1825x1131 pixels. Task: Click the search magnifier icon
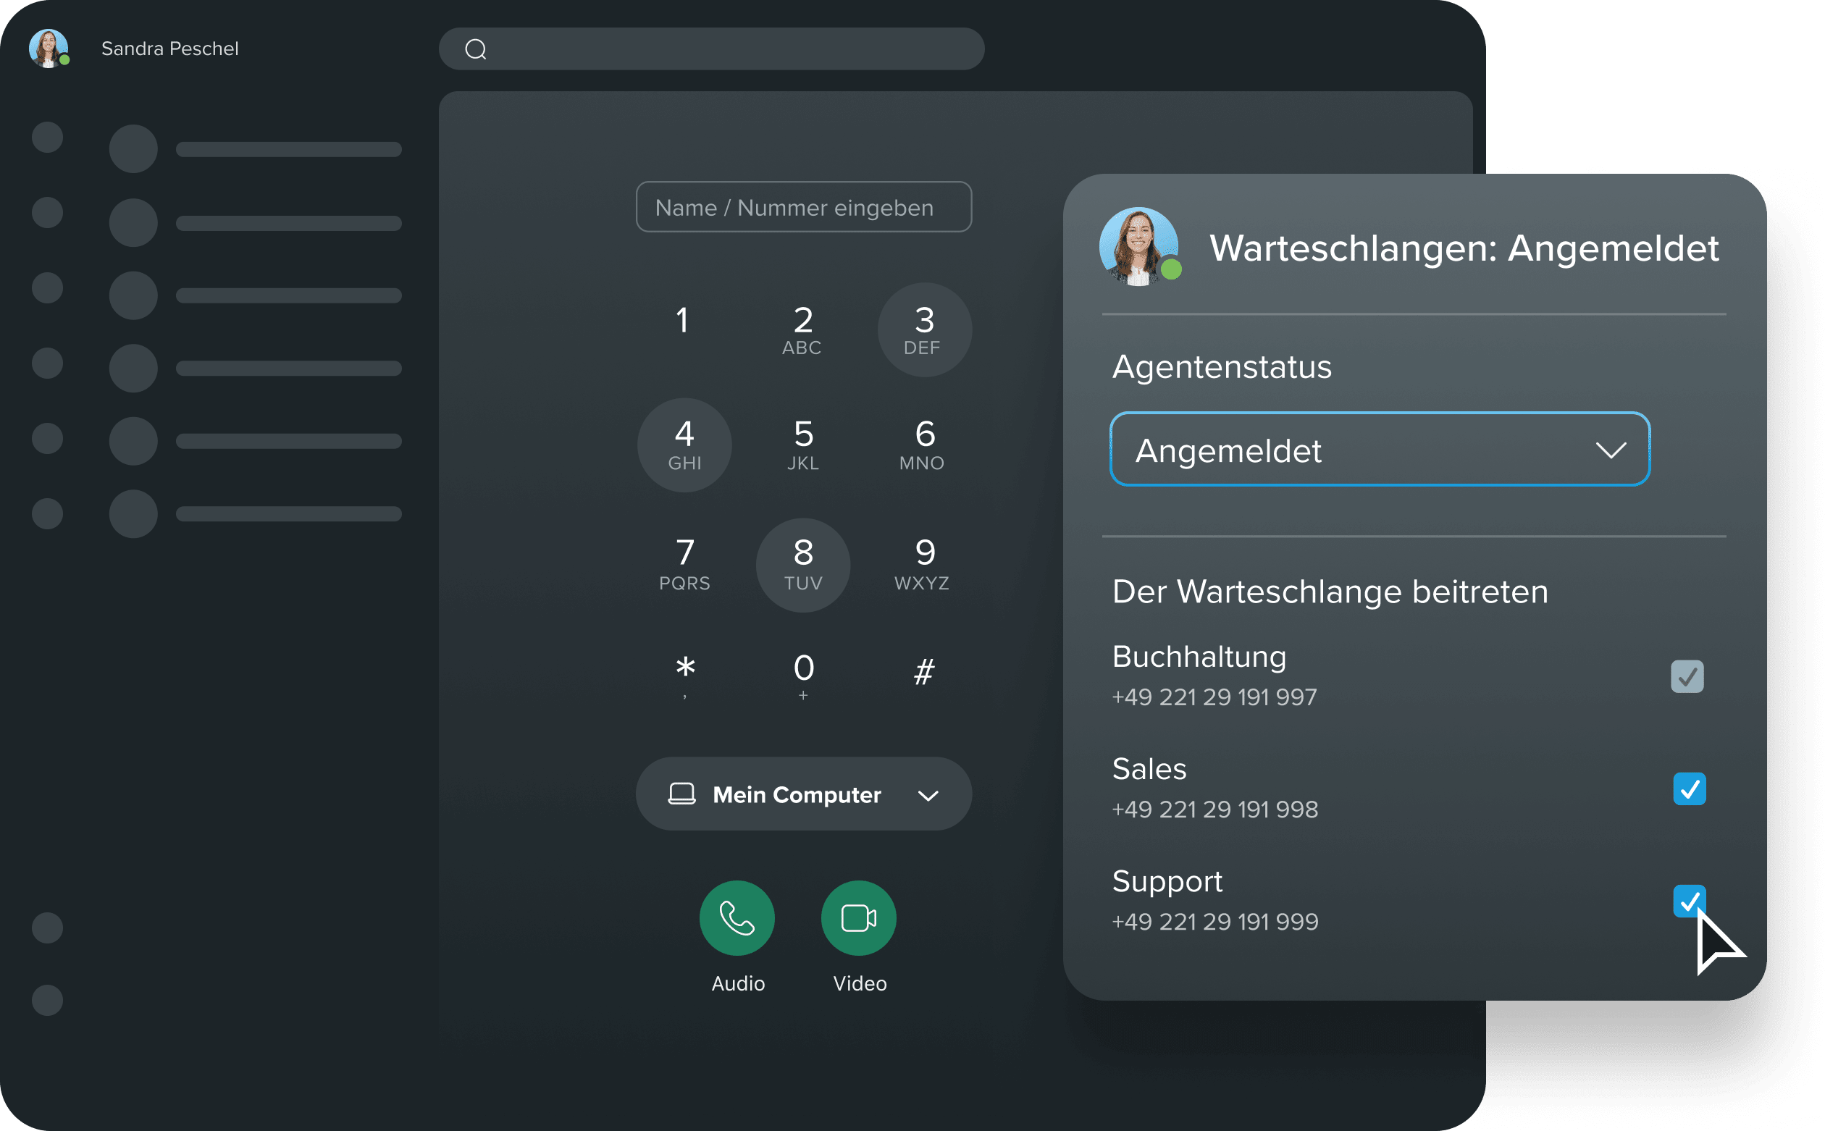click(477, 49)
